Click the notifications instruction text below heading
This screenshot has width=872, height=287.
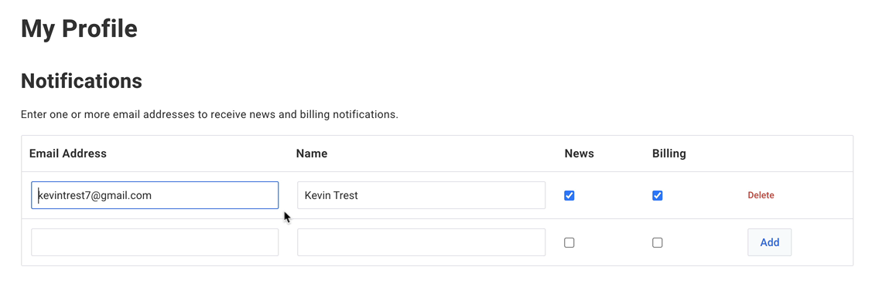point(210,115)
